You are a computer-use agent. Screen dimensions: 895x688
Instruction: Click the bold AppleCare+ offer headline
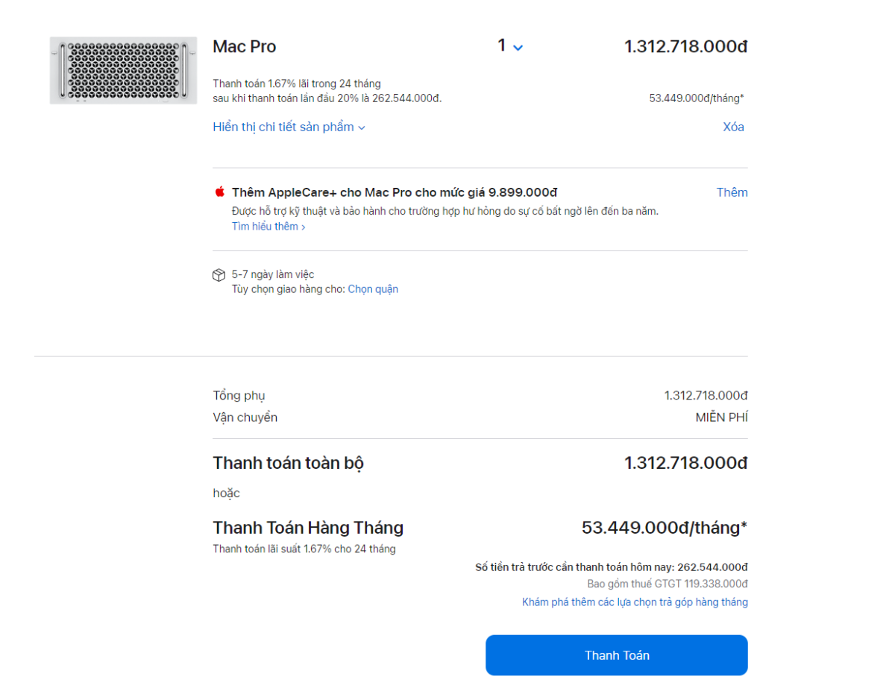coord(392,192)
